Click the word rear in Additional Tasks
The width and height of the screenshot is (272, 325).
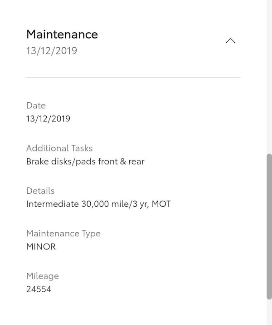[136, 161]
